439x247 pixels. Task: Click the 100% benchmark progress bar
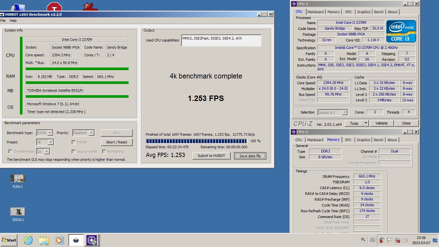(197, 141)
